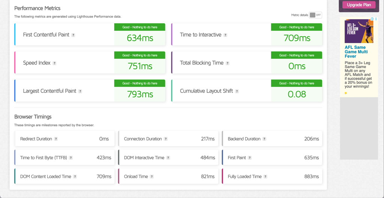Select the Cumulative Layout Shift 0.08 value
384x198 pixels.
pos(297,94)
